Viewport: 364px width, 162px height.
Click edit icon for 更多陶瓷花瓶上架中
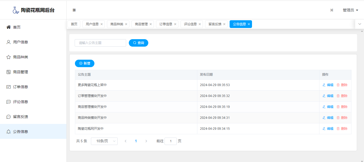(324, 85)
